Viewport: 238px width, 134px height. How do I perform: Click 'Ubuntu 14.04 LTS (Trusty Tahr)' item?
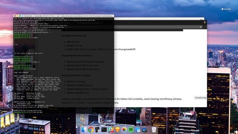(x=83, y=66)
